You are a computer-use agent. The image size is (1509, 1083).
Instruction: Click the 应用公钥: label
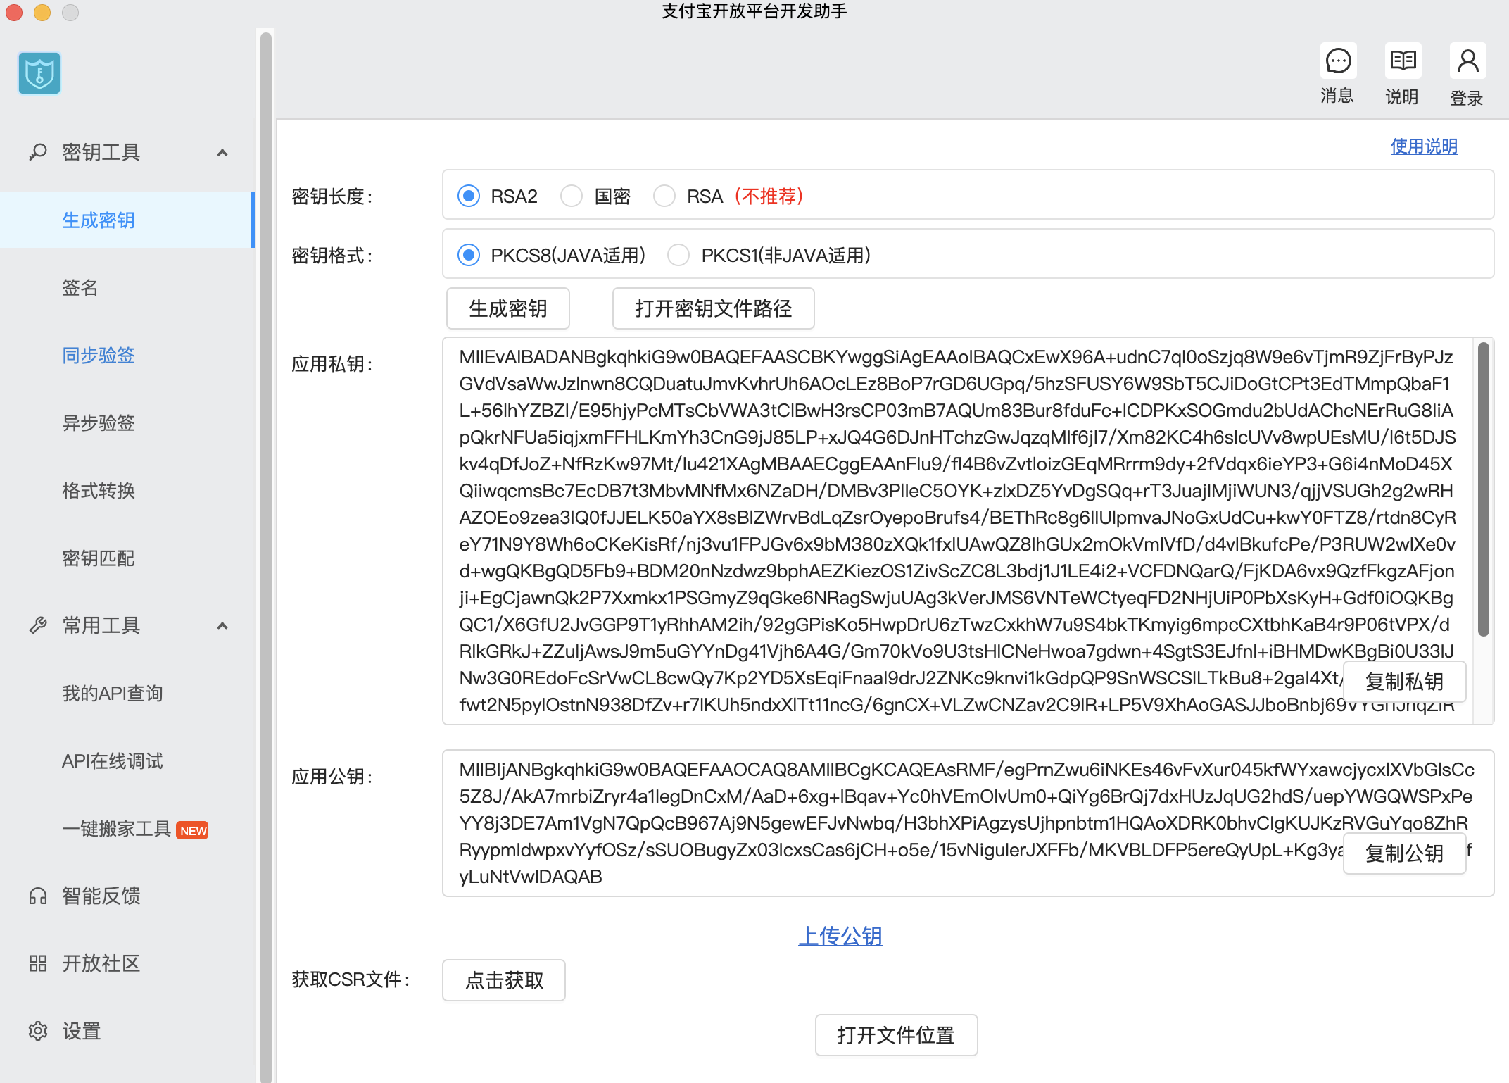click(x=332, y=777)
